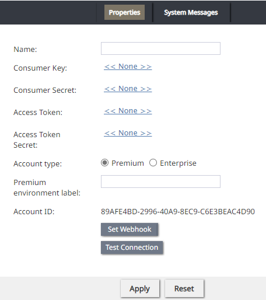Image resolution: width=266 pixels, height=300 pixels.
Task: Focus the Premium environment label field
Action: pos(160,182)
